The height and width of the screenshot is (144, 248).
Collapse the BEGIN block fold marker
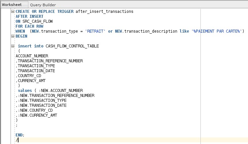(13, 36)
